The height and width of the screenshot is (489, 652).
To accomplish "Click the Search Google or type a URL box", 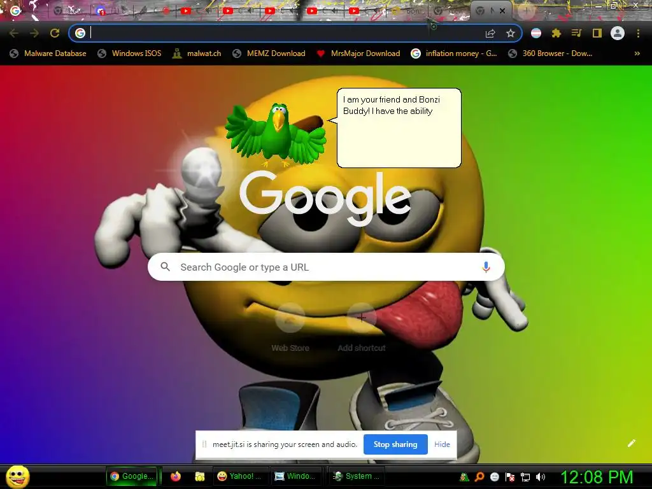I will 326,267.
